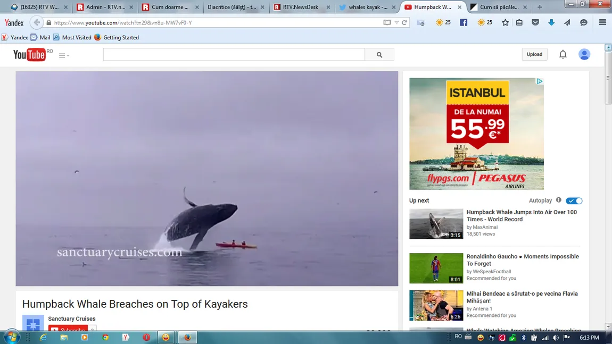The width and height of the screenshot is (612, 344).
Task: Open the account avatar menu
Action: coord(584,54)
